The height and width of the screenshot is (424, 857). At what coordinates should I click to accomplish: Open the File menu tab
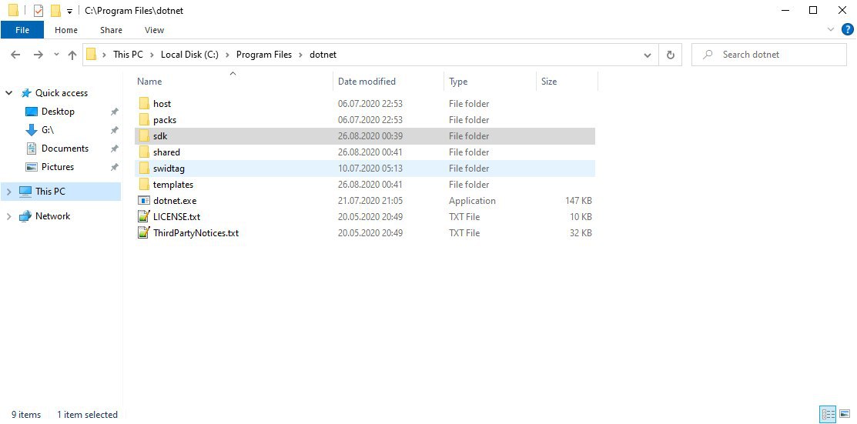pyautogui.click(x=22, y=30)
